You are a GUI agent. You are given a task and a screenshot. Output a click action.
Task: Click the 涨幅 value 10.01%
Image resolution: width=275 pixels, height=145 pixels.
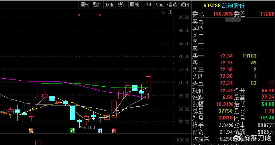(224, 104)
